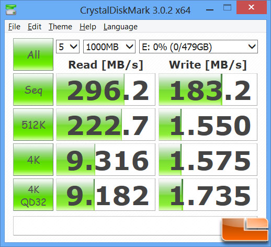Click the 4K QD32 write result 1.735
Viewport: 271px width, 247px height.
pyautogui.click(x=208, y=195)
